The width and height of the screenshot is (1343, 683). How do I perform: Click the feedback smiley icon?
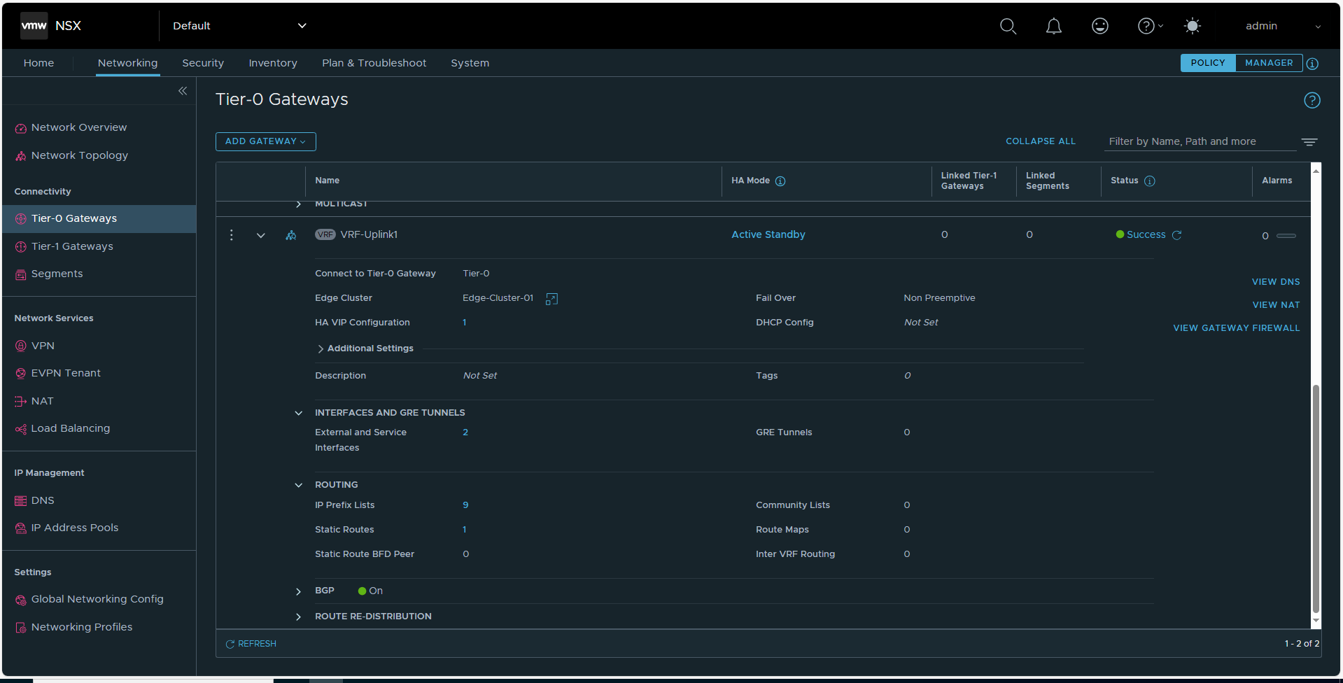[x=1100, y=26]
